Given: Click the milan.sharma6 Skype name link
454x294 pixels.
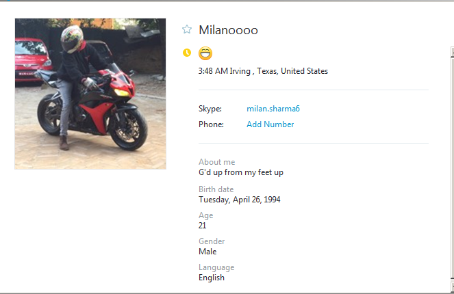Looking at the screenshot, I should [273, 109].
